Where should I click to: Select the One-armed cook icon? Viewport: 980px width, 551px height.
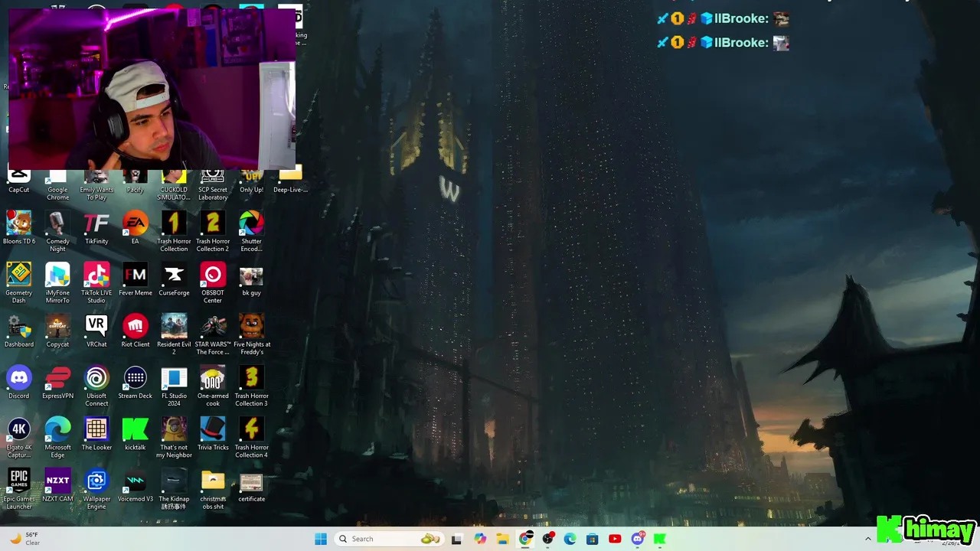pos(213,386)
